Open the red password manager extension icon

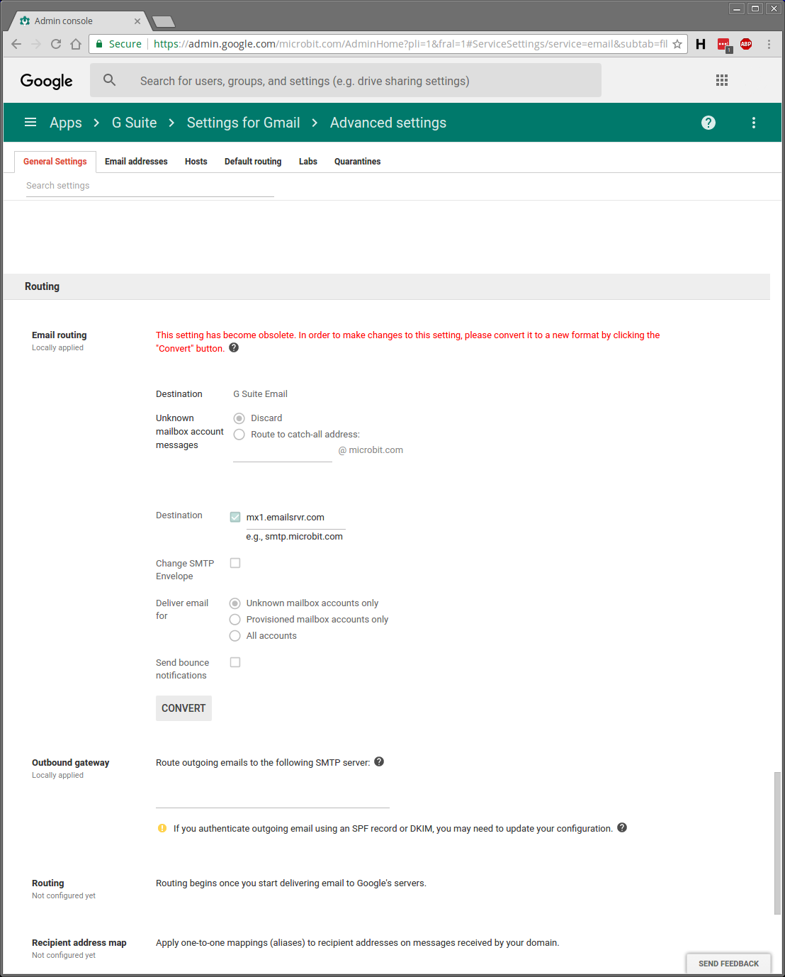point(723,45)
